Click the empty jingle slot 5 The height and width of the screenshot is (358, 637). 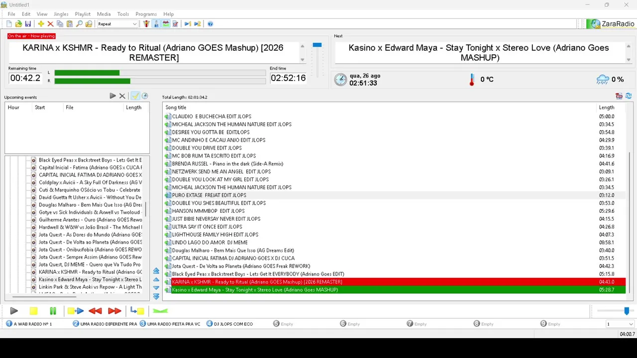(283, 324)
